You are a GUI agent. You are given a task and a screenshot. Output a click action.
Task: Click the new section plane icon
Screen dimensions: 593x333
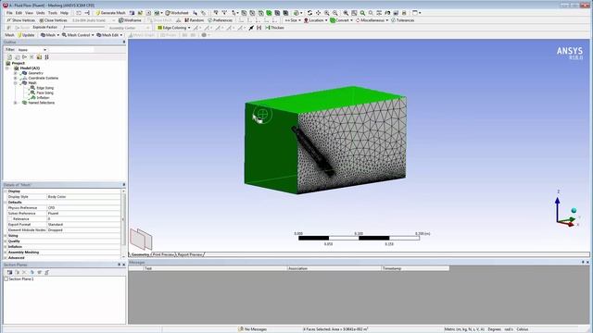(x=10, y=272)
